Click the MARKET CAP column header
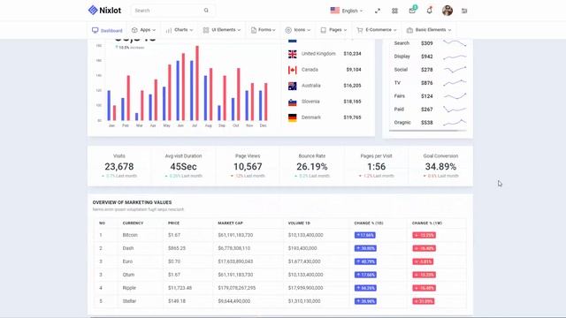Viewport: 566px width, 318px height. tap(230, 223)
